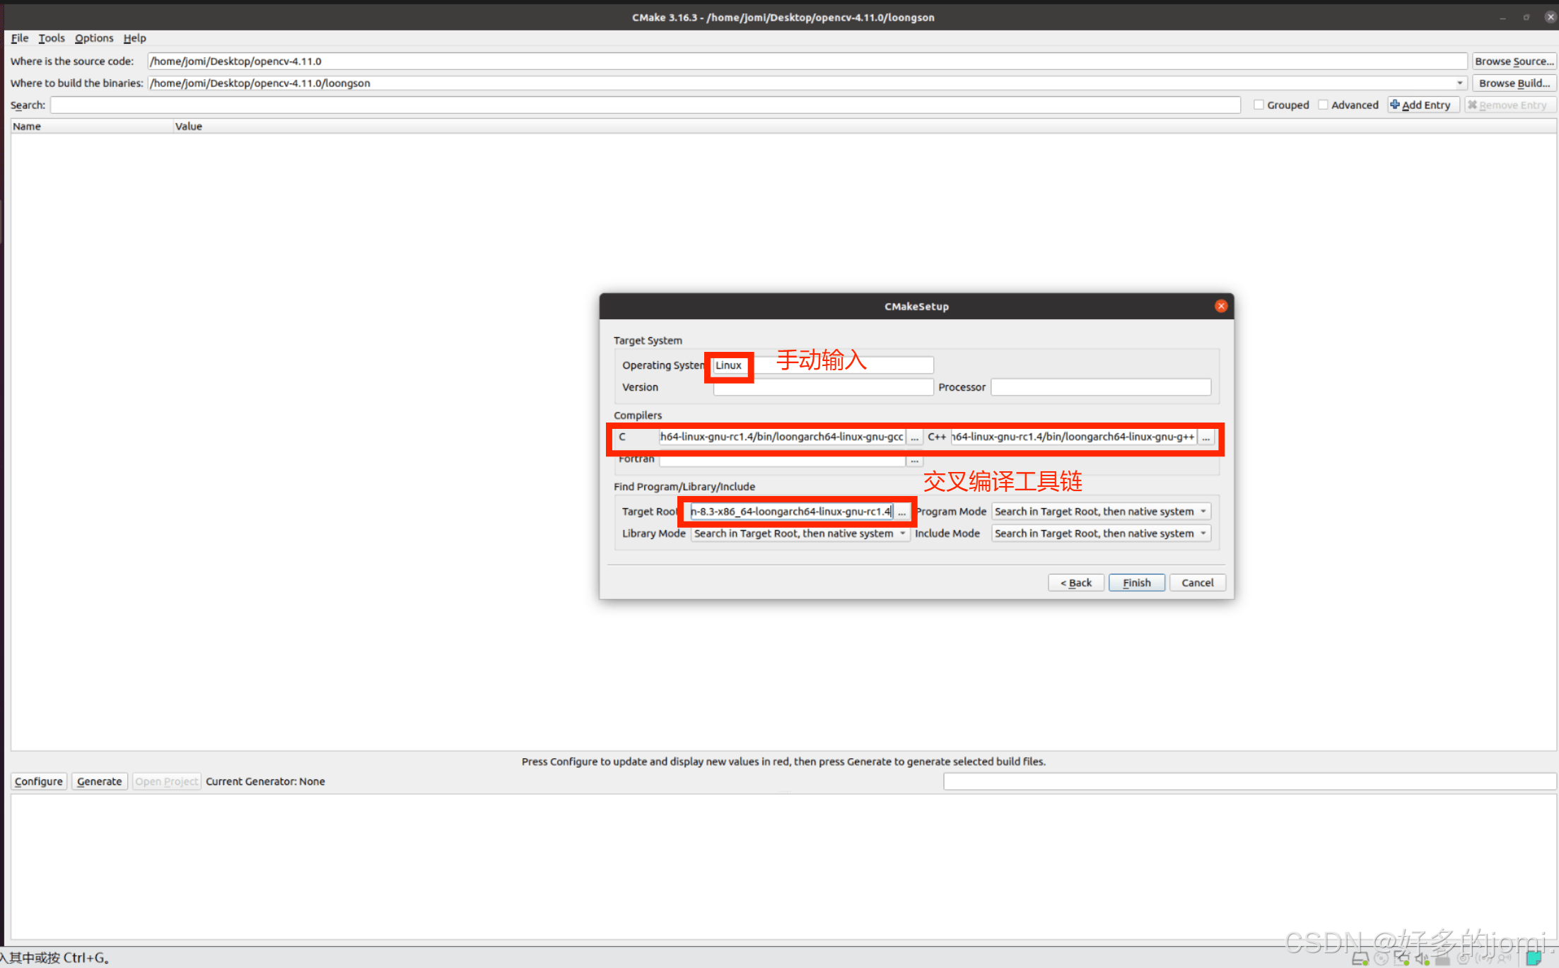
Task: Click the VM hard disk status icon
Action: (x=1360, y=959)
